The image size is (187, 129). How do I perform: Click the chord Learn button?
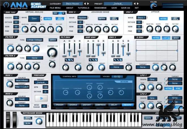[148, 118]
